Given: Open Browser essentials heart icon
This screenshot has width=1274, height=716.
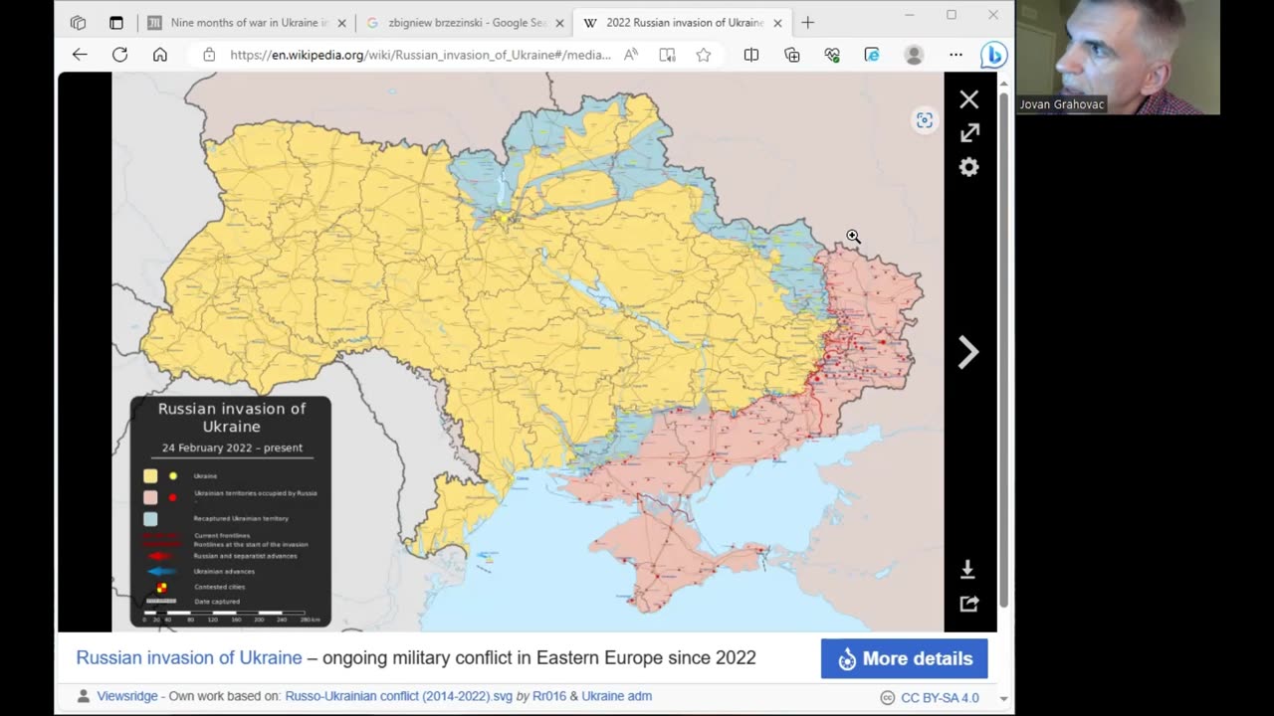Looking at the screenshot, I should click(x=832, y=55).
